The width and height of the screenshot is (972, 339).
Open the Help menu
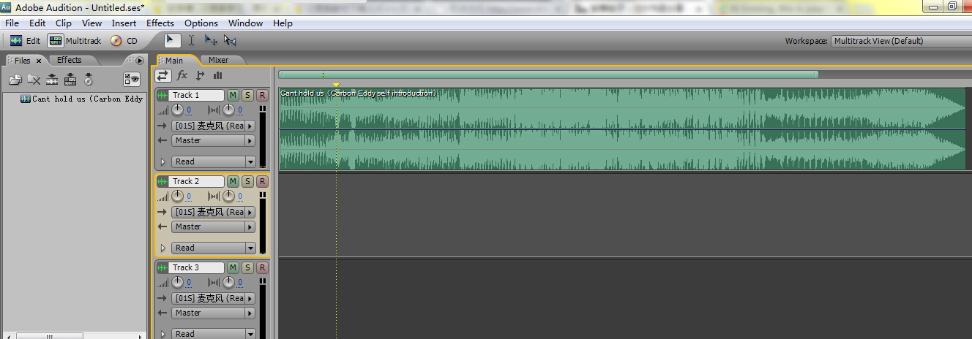pyautogui.click(x=283, y=23)
